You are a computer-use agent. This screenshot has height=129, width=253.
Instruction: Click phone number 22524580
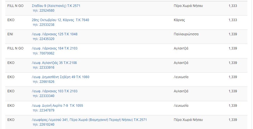tap(47, 11)
